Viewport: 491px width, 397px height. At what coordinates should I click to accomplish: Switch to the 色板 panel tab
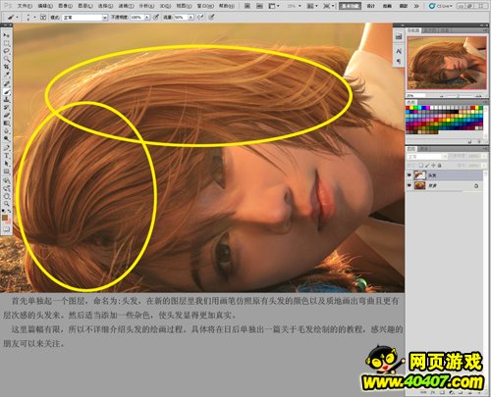[x=410, y=102]
